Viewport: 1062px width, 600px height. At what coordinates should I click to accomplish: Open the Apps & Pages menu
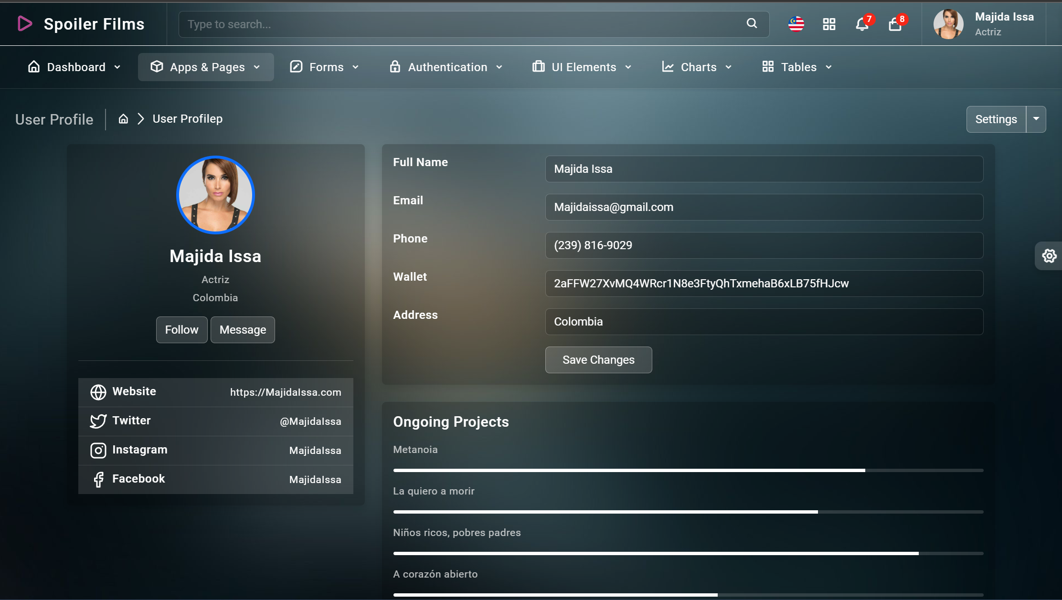[206, 67]
